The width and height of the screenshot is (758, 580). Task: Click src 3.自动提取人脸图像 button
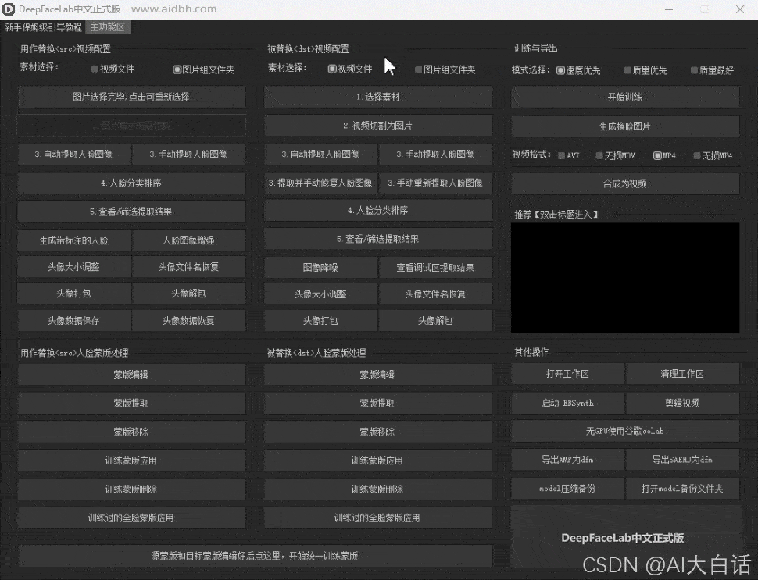click(x=74, y=155)
